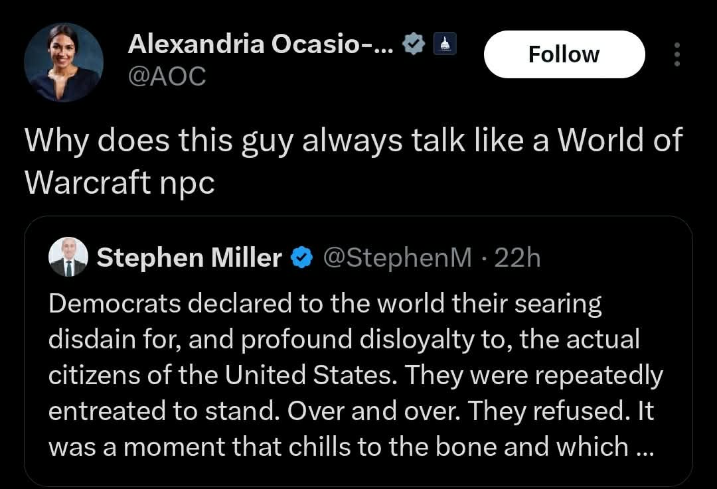Open the @AOC handle link
The image size is (717, 489).
167,77
